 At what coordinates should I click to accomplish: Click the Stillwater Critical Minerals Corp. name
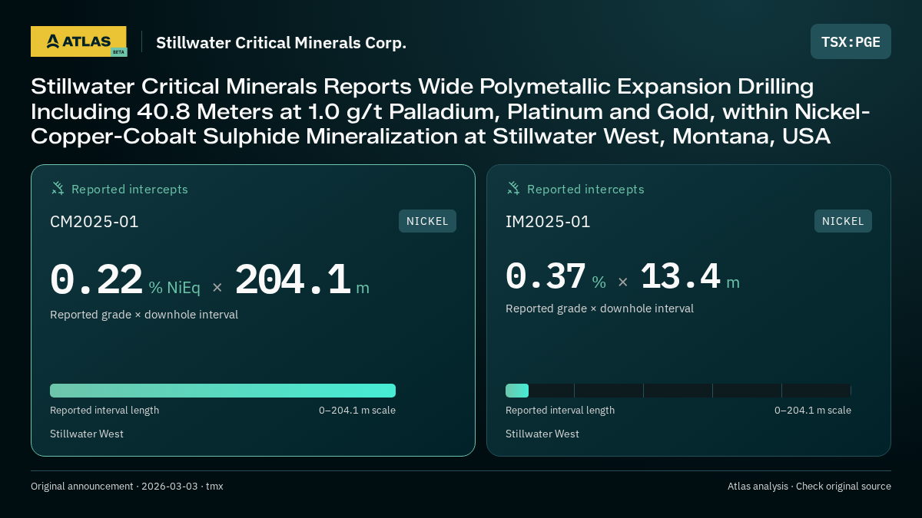(281, 43)
